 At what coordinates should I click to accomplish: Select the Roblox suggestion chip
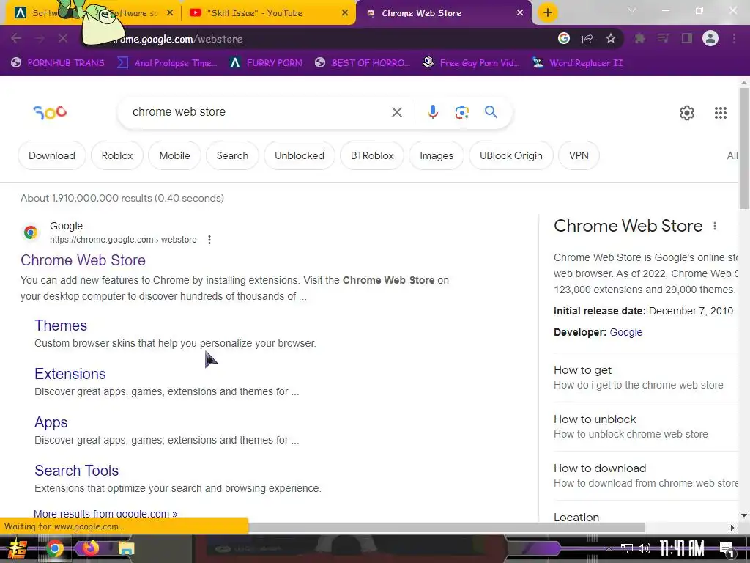117,155
